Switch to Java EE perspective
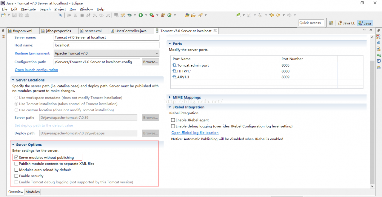Screen dimensions: 382x197 346,23
